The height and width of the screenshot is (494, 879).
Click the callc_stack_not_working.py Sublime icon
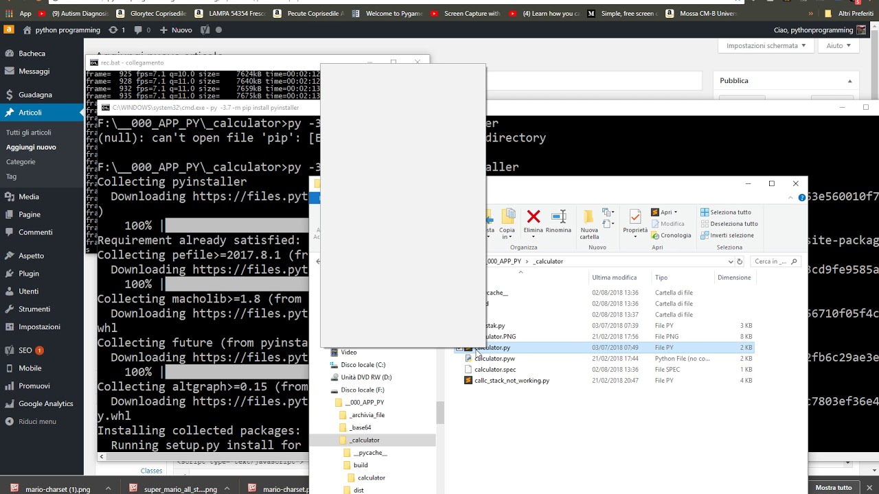[x=468, y=380]
